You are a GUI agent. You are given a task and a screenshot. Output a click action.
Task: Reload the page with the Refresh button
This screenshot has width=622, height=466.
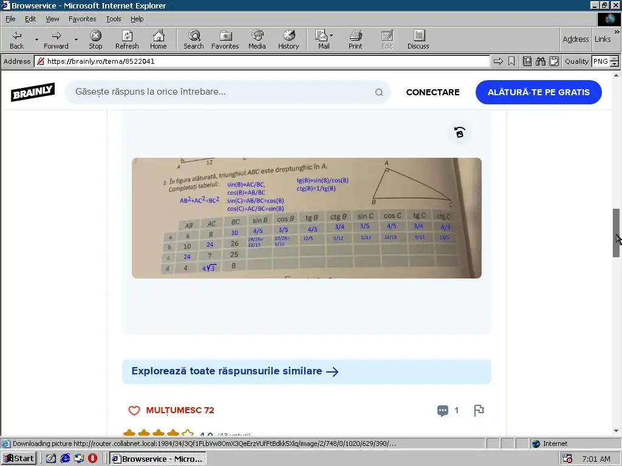(127, 39)
